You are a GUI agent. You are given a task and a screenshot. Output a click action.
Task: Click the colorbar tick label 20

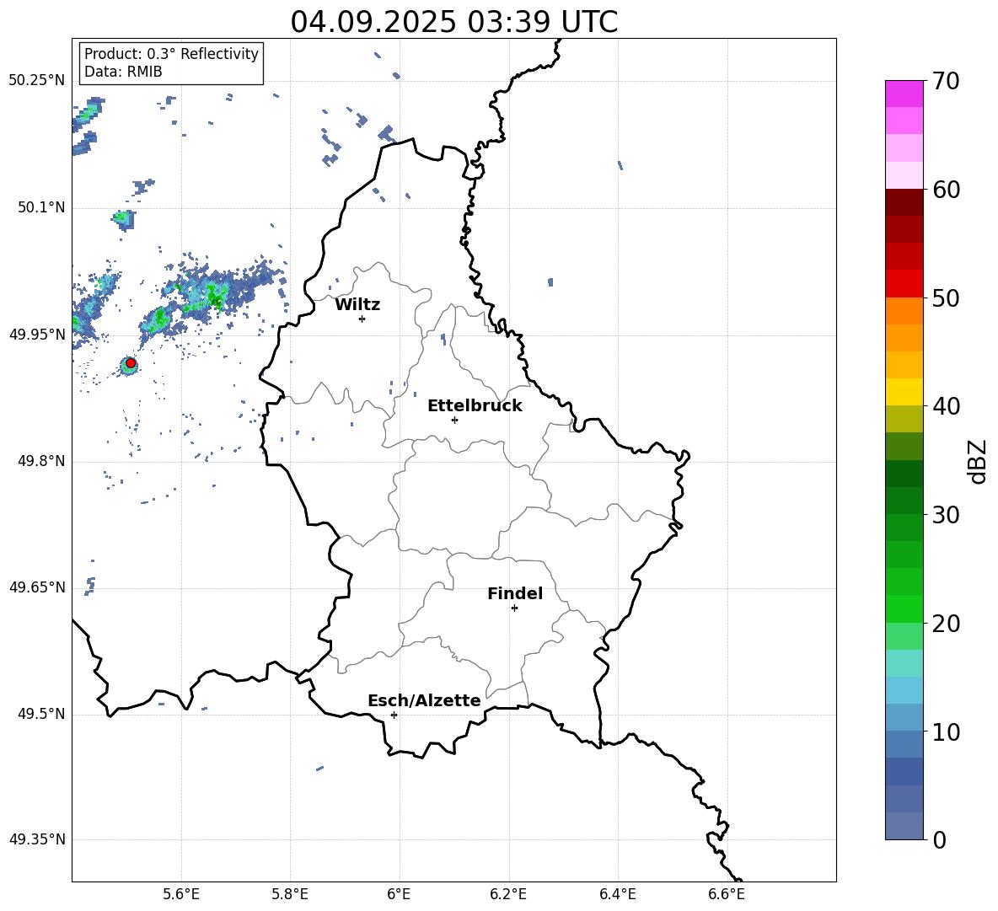(946, 624)
